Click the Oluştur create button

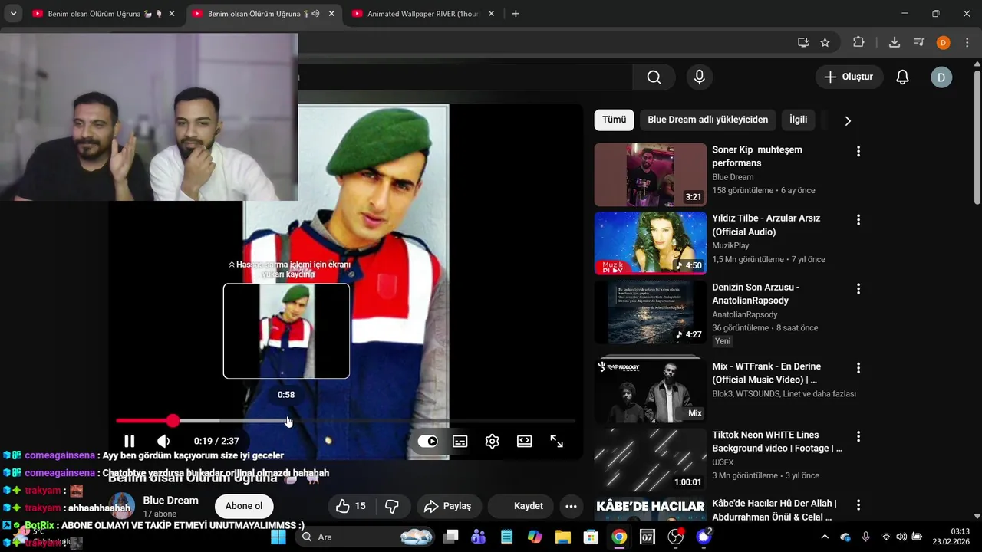click(x=849, y=77)
